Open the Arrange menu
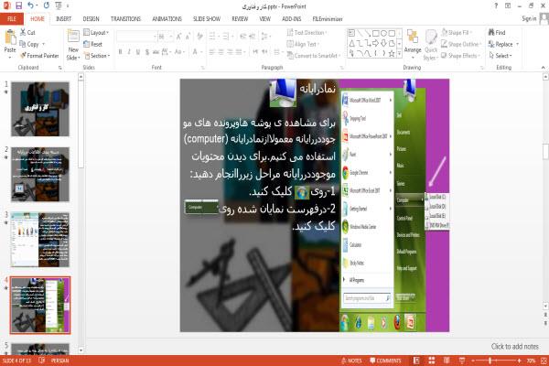Image resolution: width=549 pixels, height=366 pixels. (413, 42)
